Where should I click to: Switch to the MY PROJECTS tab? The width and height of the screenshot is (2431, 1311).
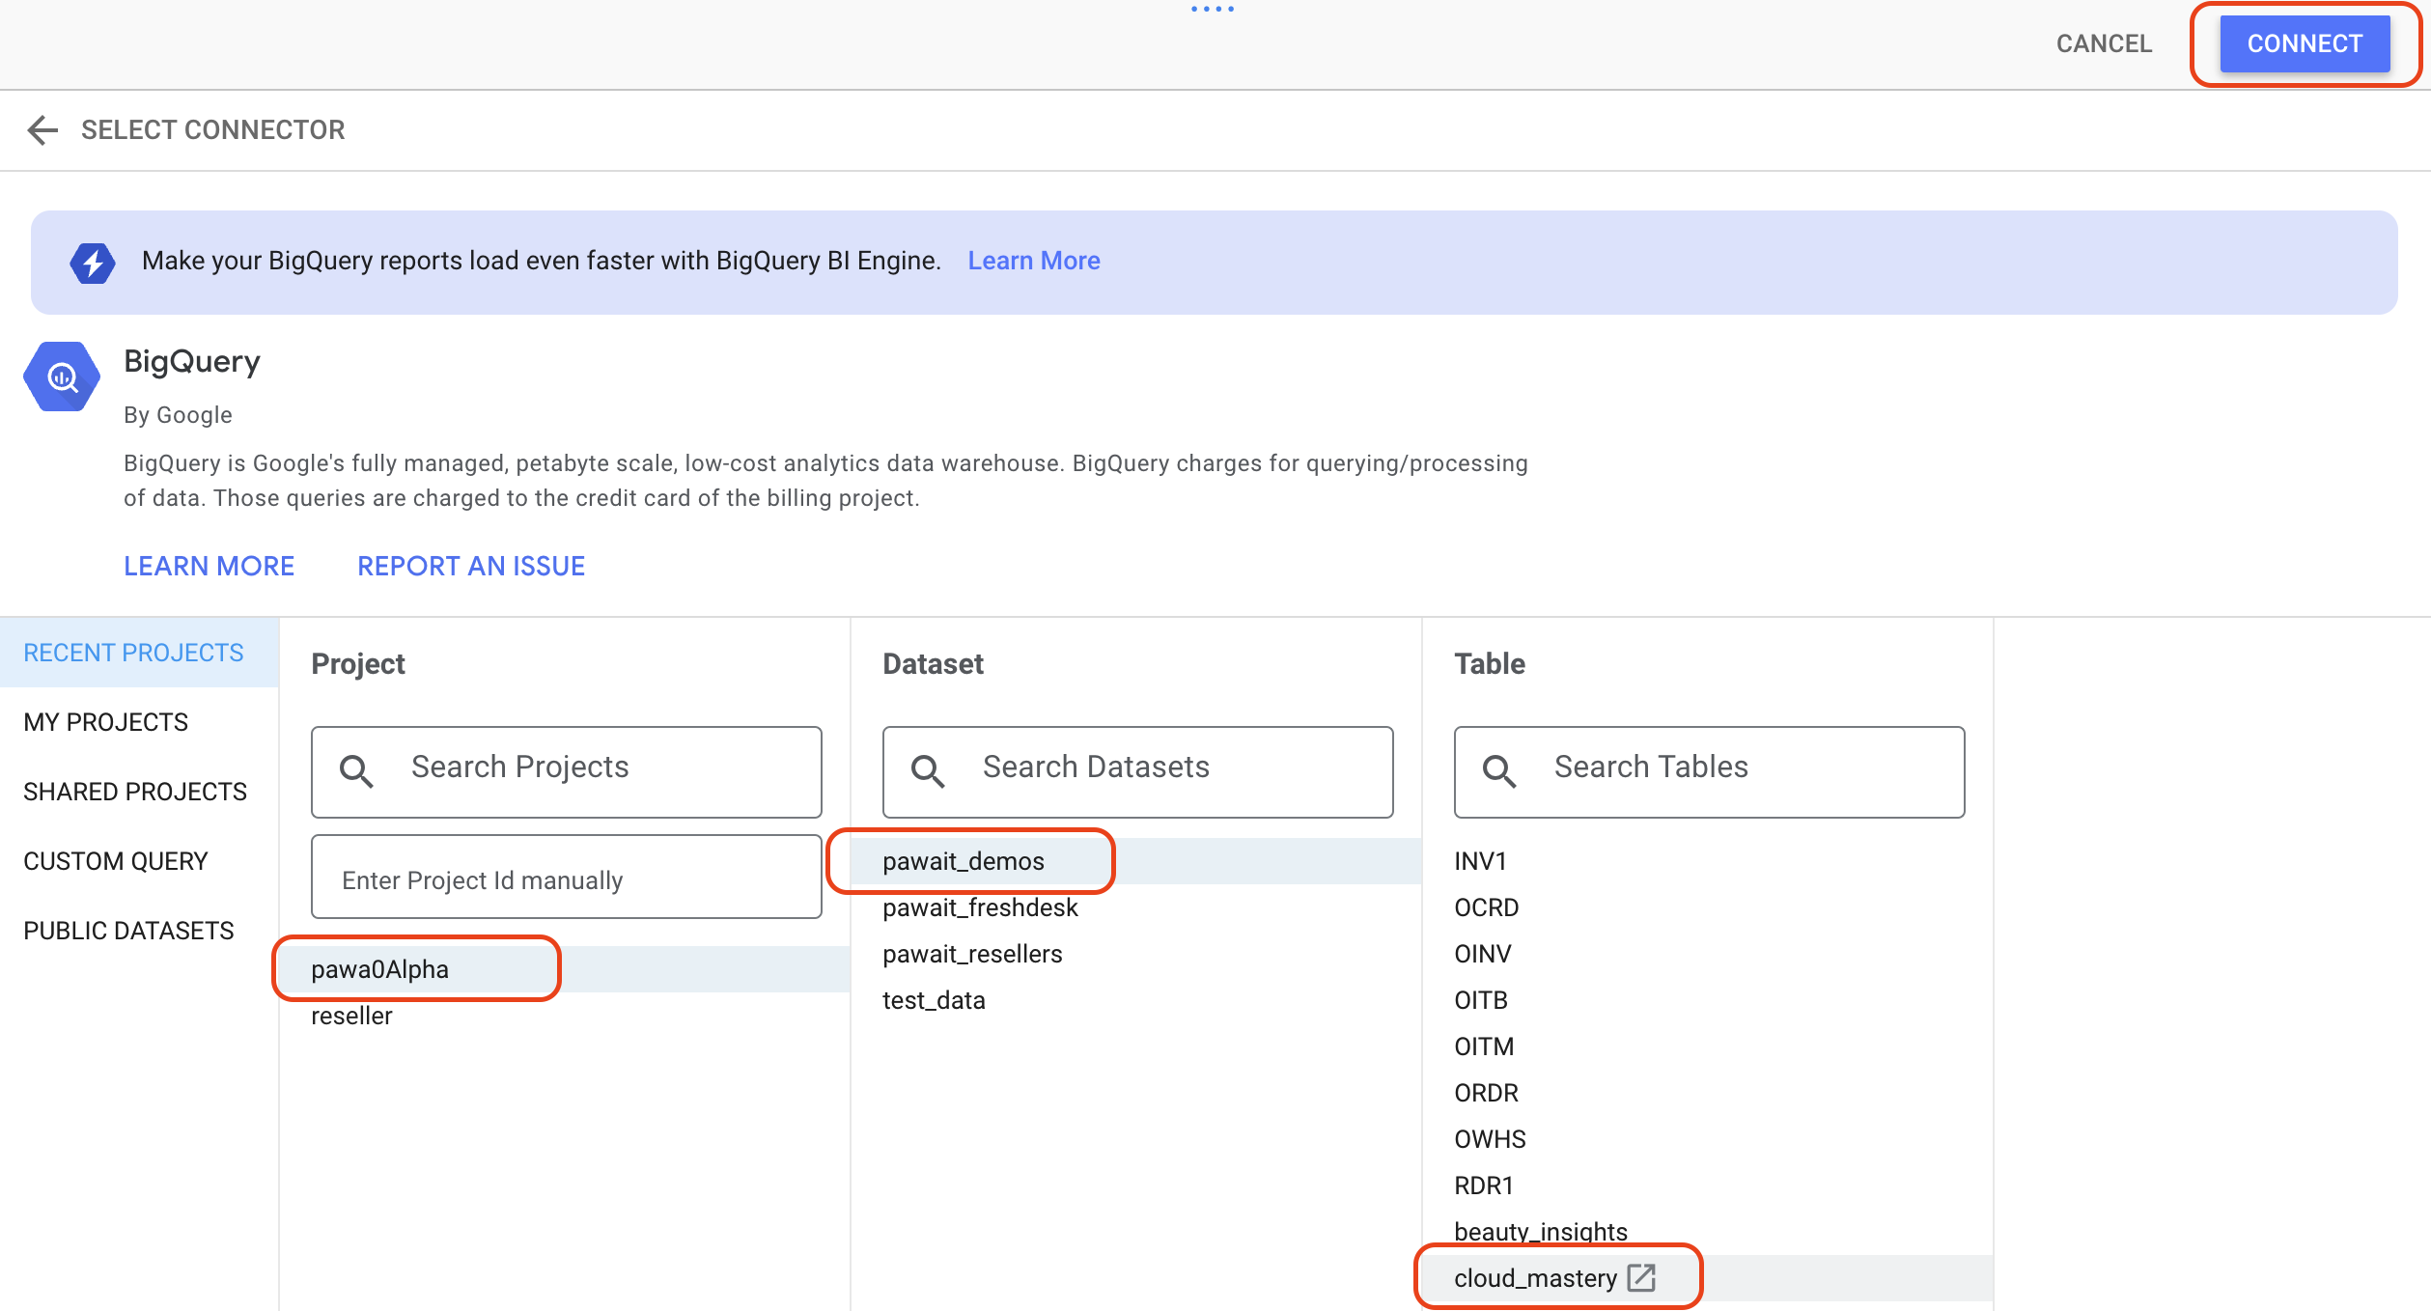click(x=106, y=721)
